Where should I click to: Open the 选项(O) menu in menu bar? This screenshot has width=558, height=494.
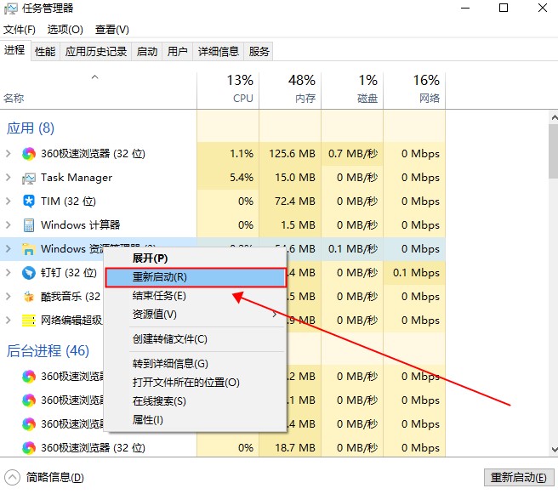(x=65, y=30)
